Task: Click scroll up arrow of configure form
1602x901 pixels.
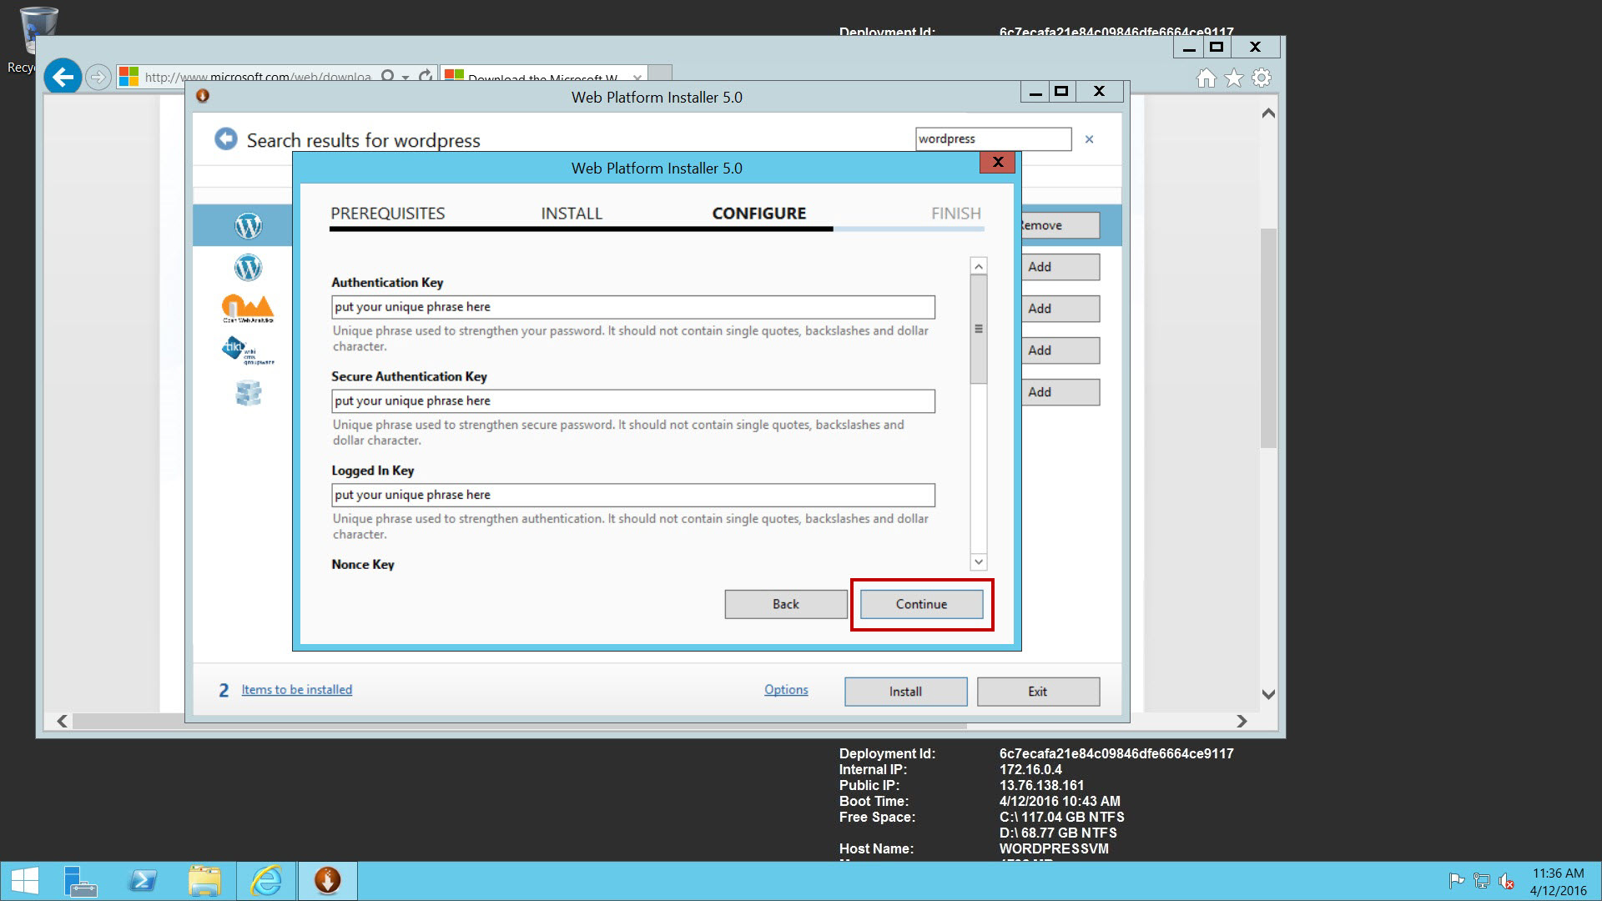Action: pos(979,266)
